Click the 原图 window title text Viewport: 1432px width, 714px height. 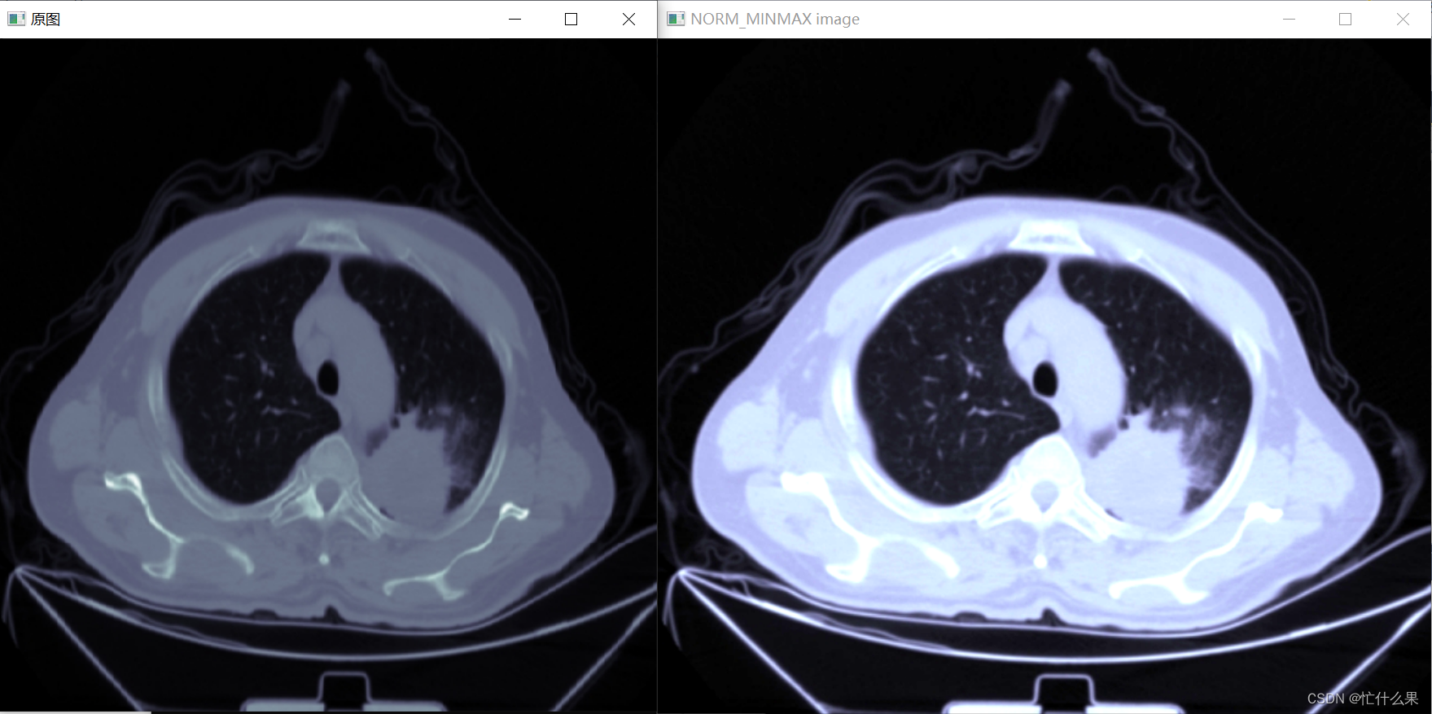pos(46,19)
